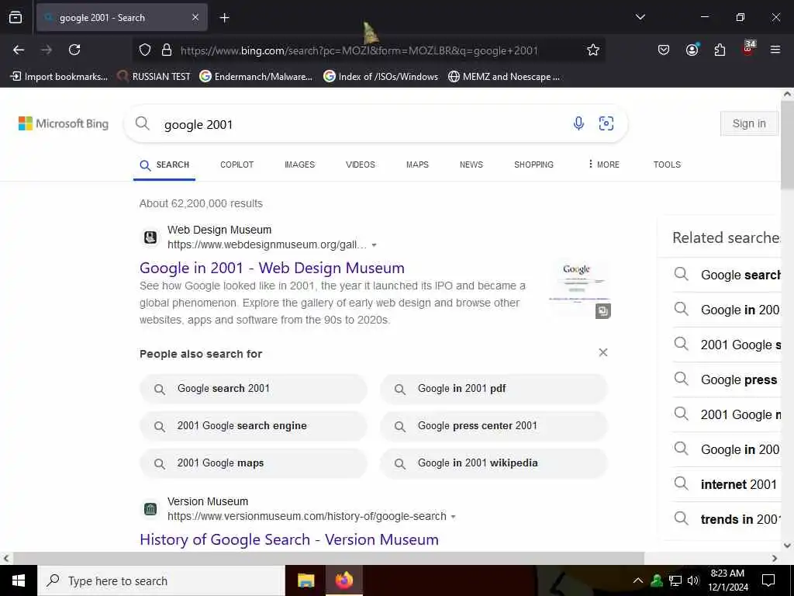Select related search Google press
The width and height of the screenshot is (794, 596).
point(727,379)
